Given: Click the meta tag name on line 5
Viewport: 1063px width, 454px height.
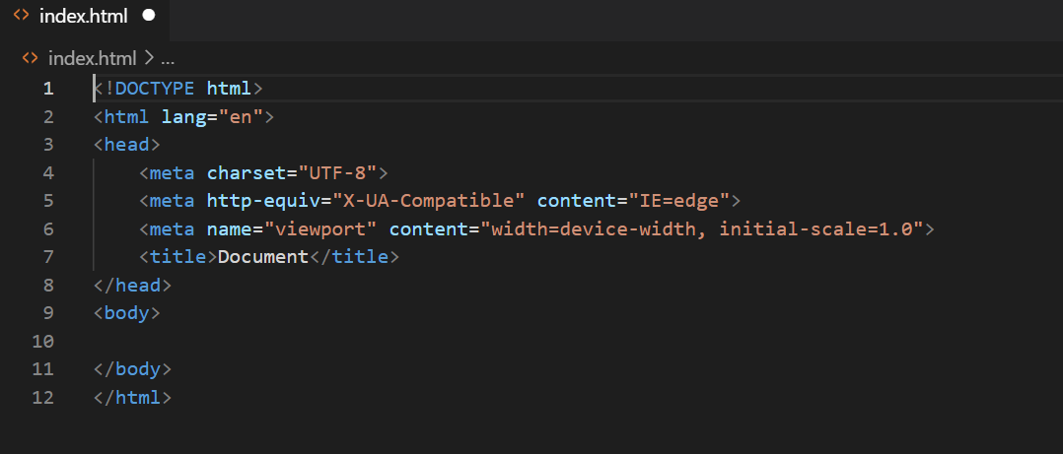Looking at the screenshot, I should pos(173,201).
